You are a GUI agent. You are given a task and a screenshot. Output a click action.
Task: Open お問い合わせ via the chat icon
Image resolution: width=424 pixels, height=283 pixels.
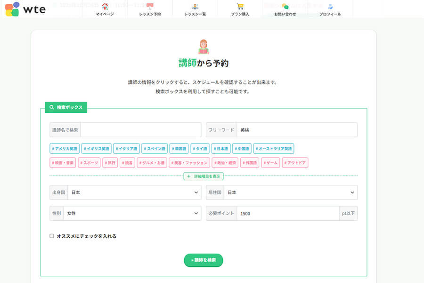285,6
